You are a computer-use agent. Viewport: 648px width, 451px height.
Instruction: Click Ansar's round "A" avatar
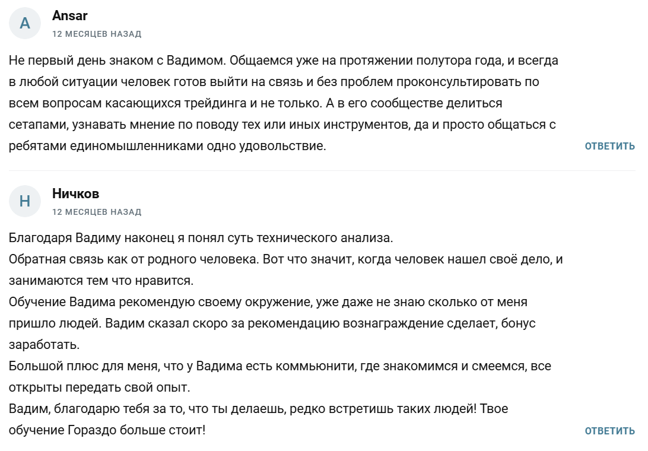click(x=25, y=23)
